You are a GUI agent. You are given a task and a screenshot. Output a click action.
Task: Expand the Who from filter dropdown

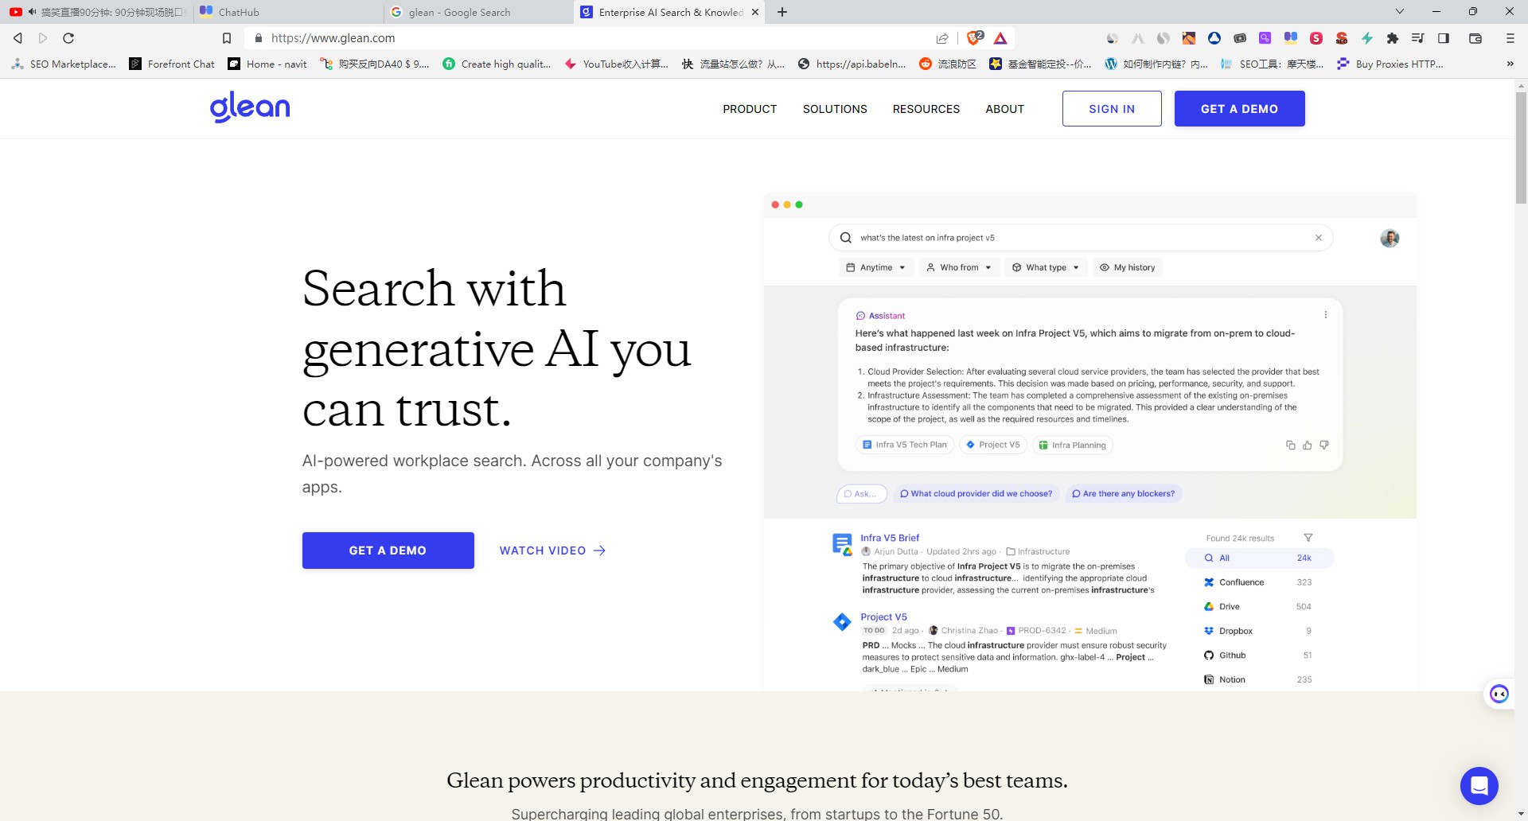(x=958, y=267)
